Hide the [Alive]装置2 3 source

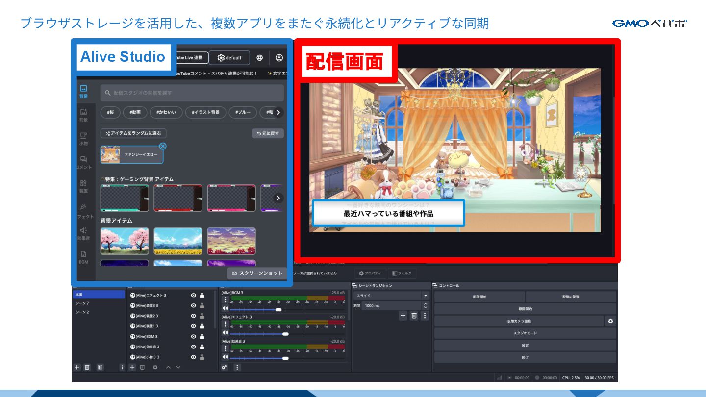[x=194, y=316]
